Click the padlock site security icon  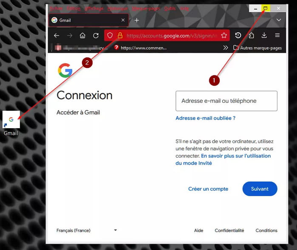120,35
